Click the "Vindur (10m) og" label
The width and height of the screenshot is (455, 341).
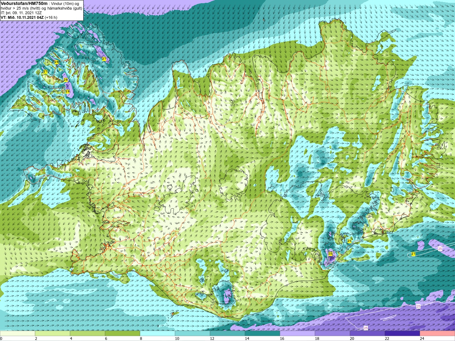[x=65, y=4]
